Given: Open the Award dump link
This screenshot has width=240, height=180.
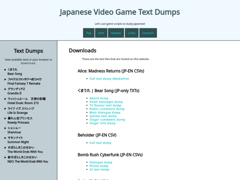Looking at the screenshot, I should click(x=99, y=98).
